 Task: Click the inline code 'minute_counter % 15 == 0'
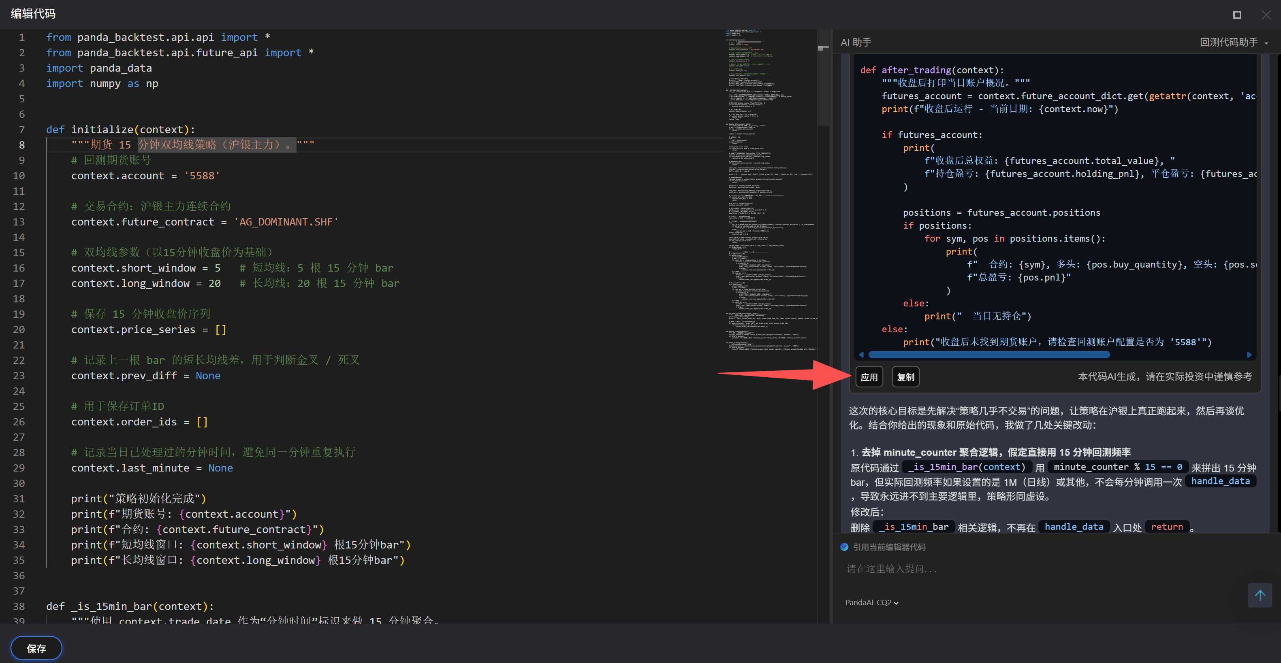coord(1118,467)
